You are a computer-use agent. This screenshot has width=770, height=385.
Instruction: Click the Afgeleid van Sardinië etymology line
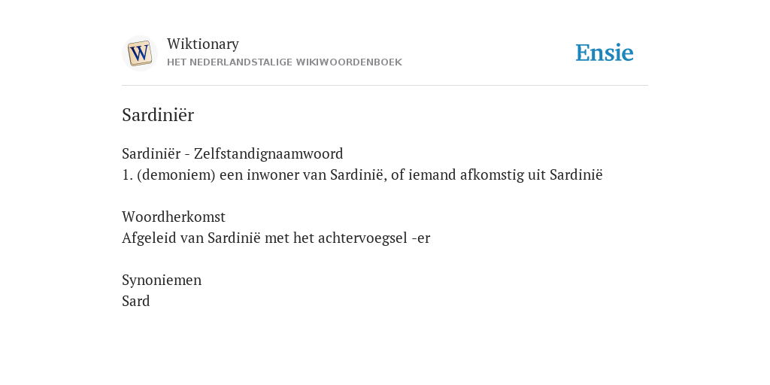point(276,238)
